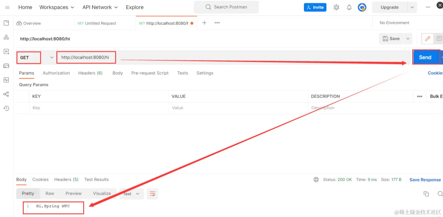Expand the Upgrade dropdown arrow
Viewport: 443px width, 217px height.
pos(412,7)
